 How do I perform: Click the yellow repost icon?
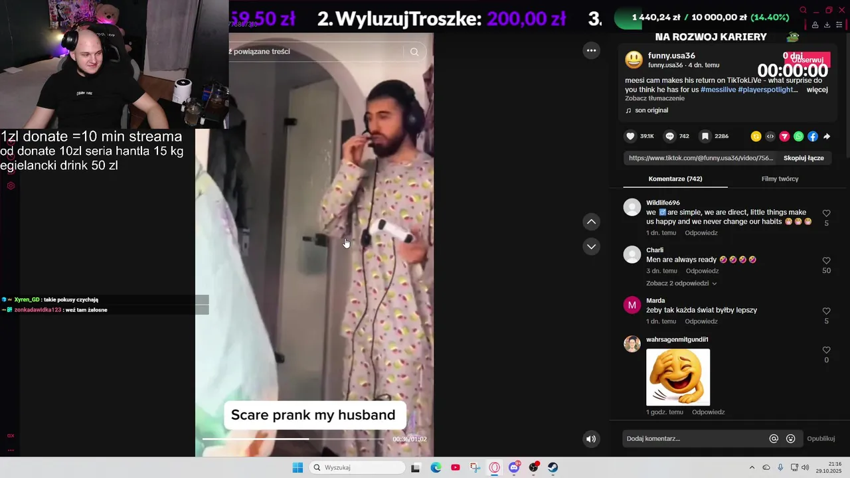click(x=756, y=136)
